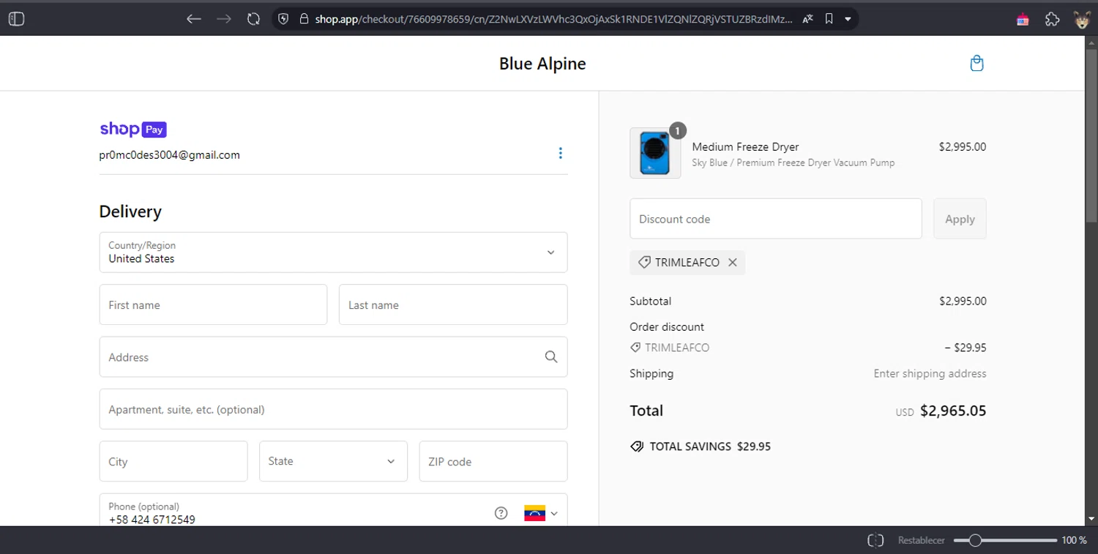
Task: Click the 'Enter shipping address' text
Action: point(930,374)
